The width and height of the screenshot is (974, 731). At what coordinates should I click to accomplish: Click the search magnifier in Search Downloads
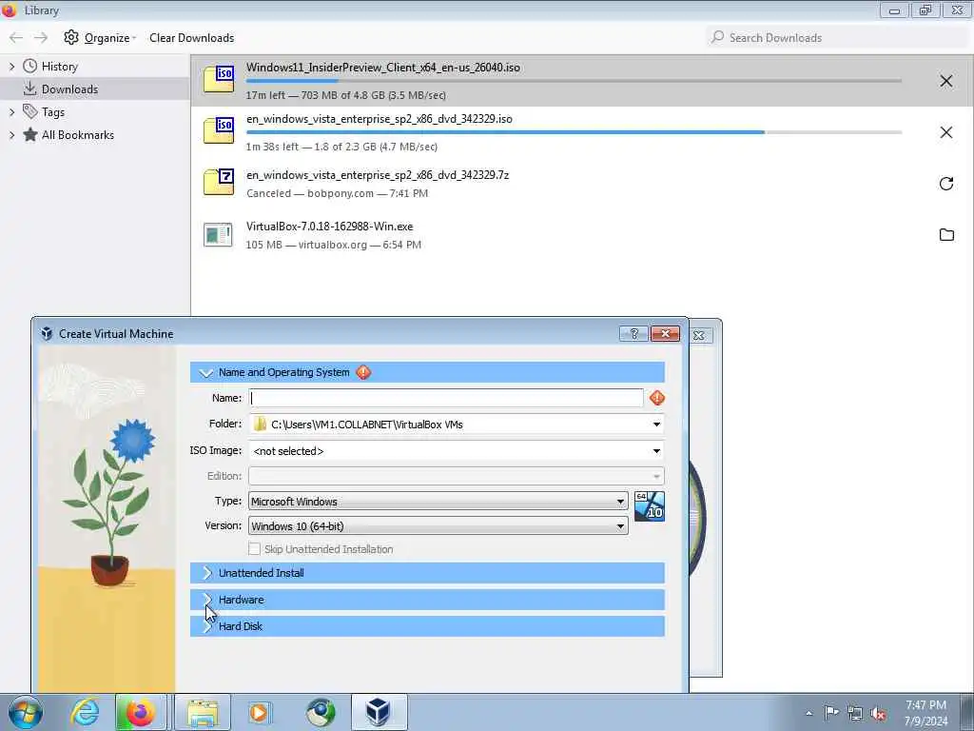[717, 37]
